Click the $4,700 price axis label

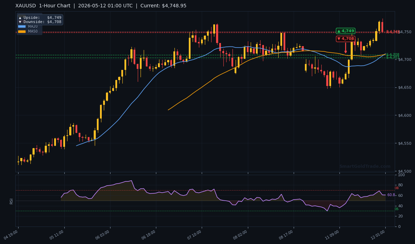[405, 59]
